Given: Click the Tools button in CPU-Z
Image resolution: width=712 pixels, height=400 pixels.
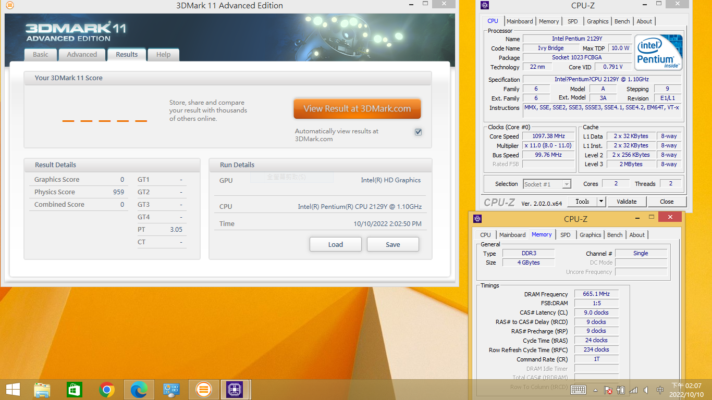Looking at the screenshot, I should (x=582, y=202).
